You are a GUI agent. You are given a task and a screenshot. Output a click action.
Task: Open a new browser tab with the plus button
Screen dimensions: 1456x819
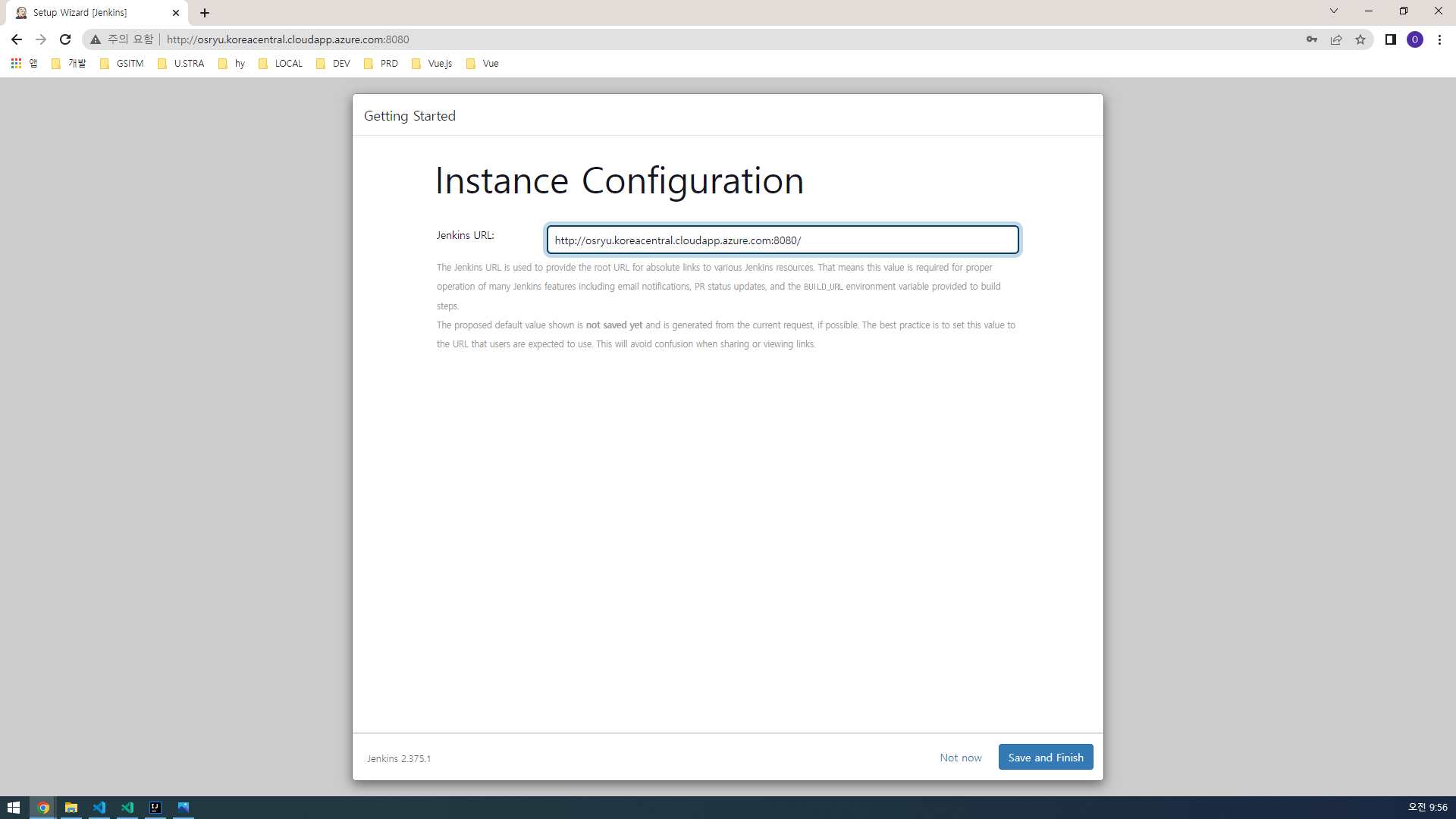[x=205, y=13]
